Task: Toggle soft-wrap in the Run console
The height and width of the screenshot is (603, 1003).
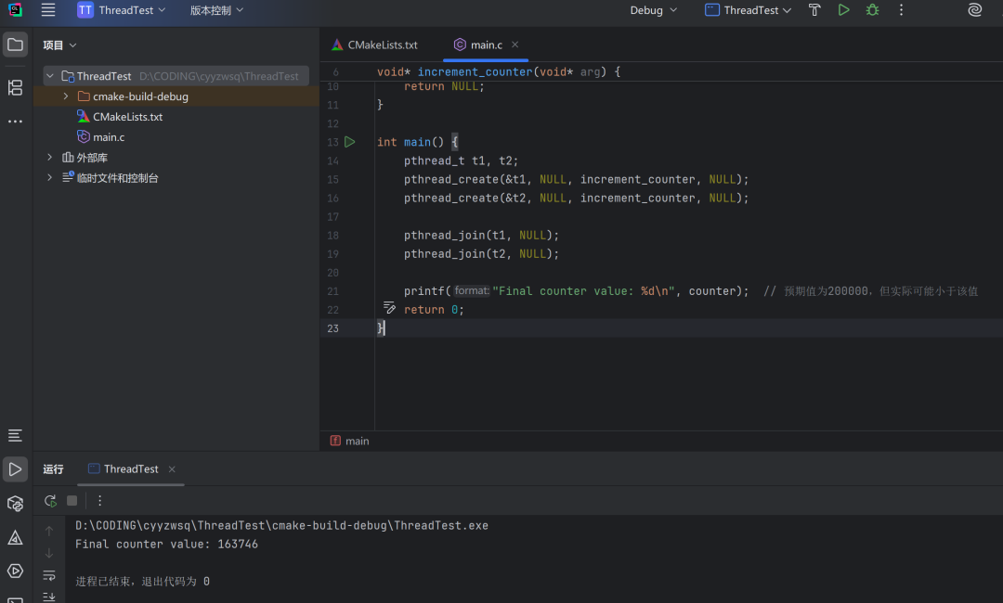Action: pos(50,575)
